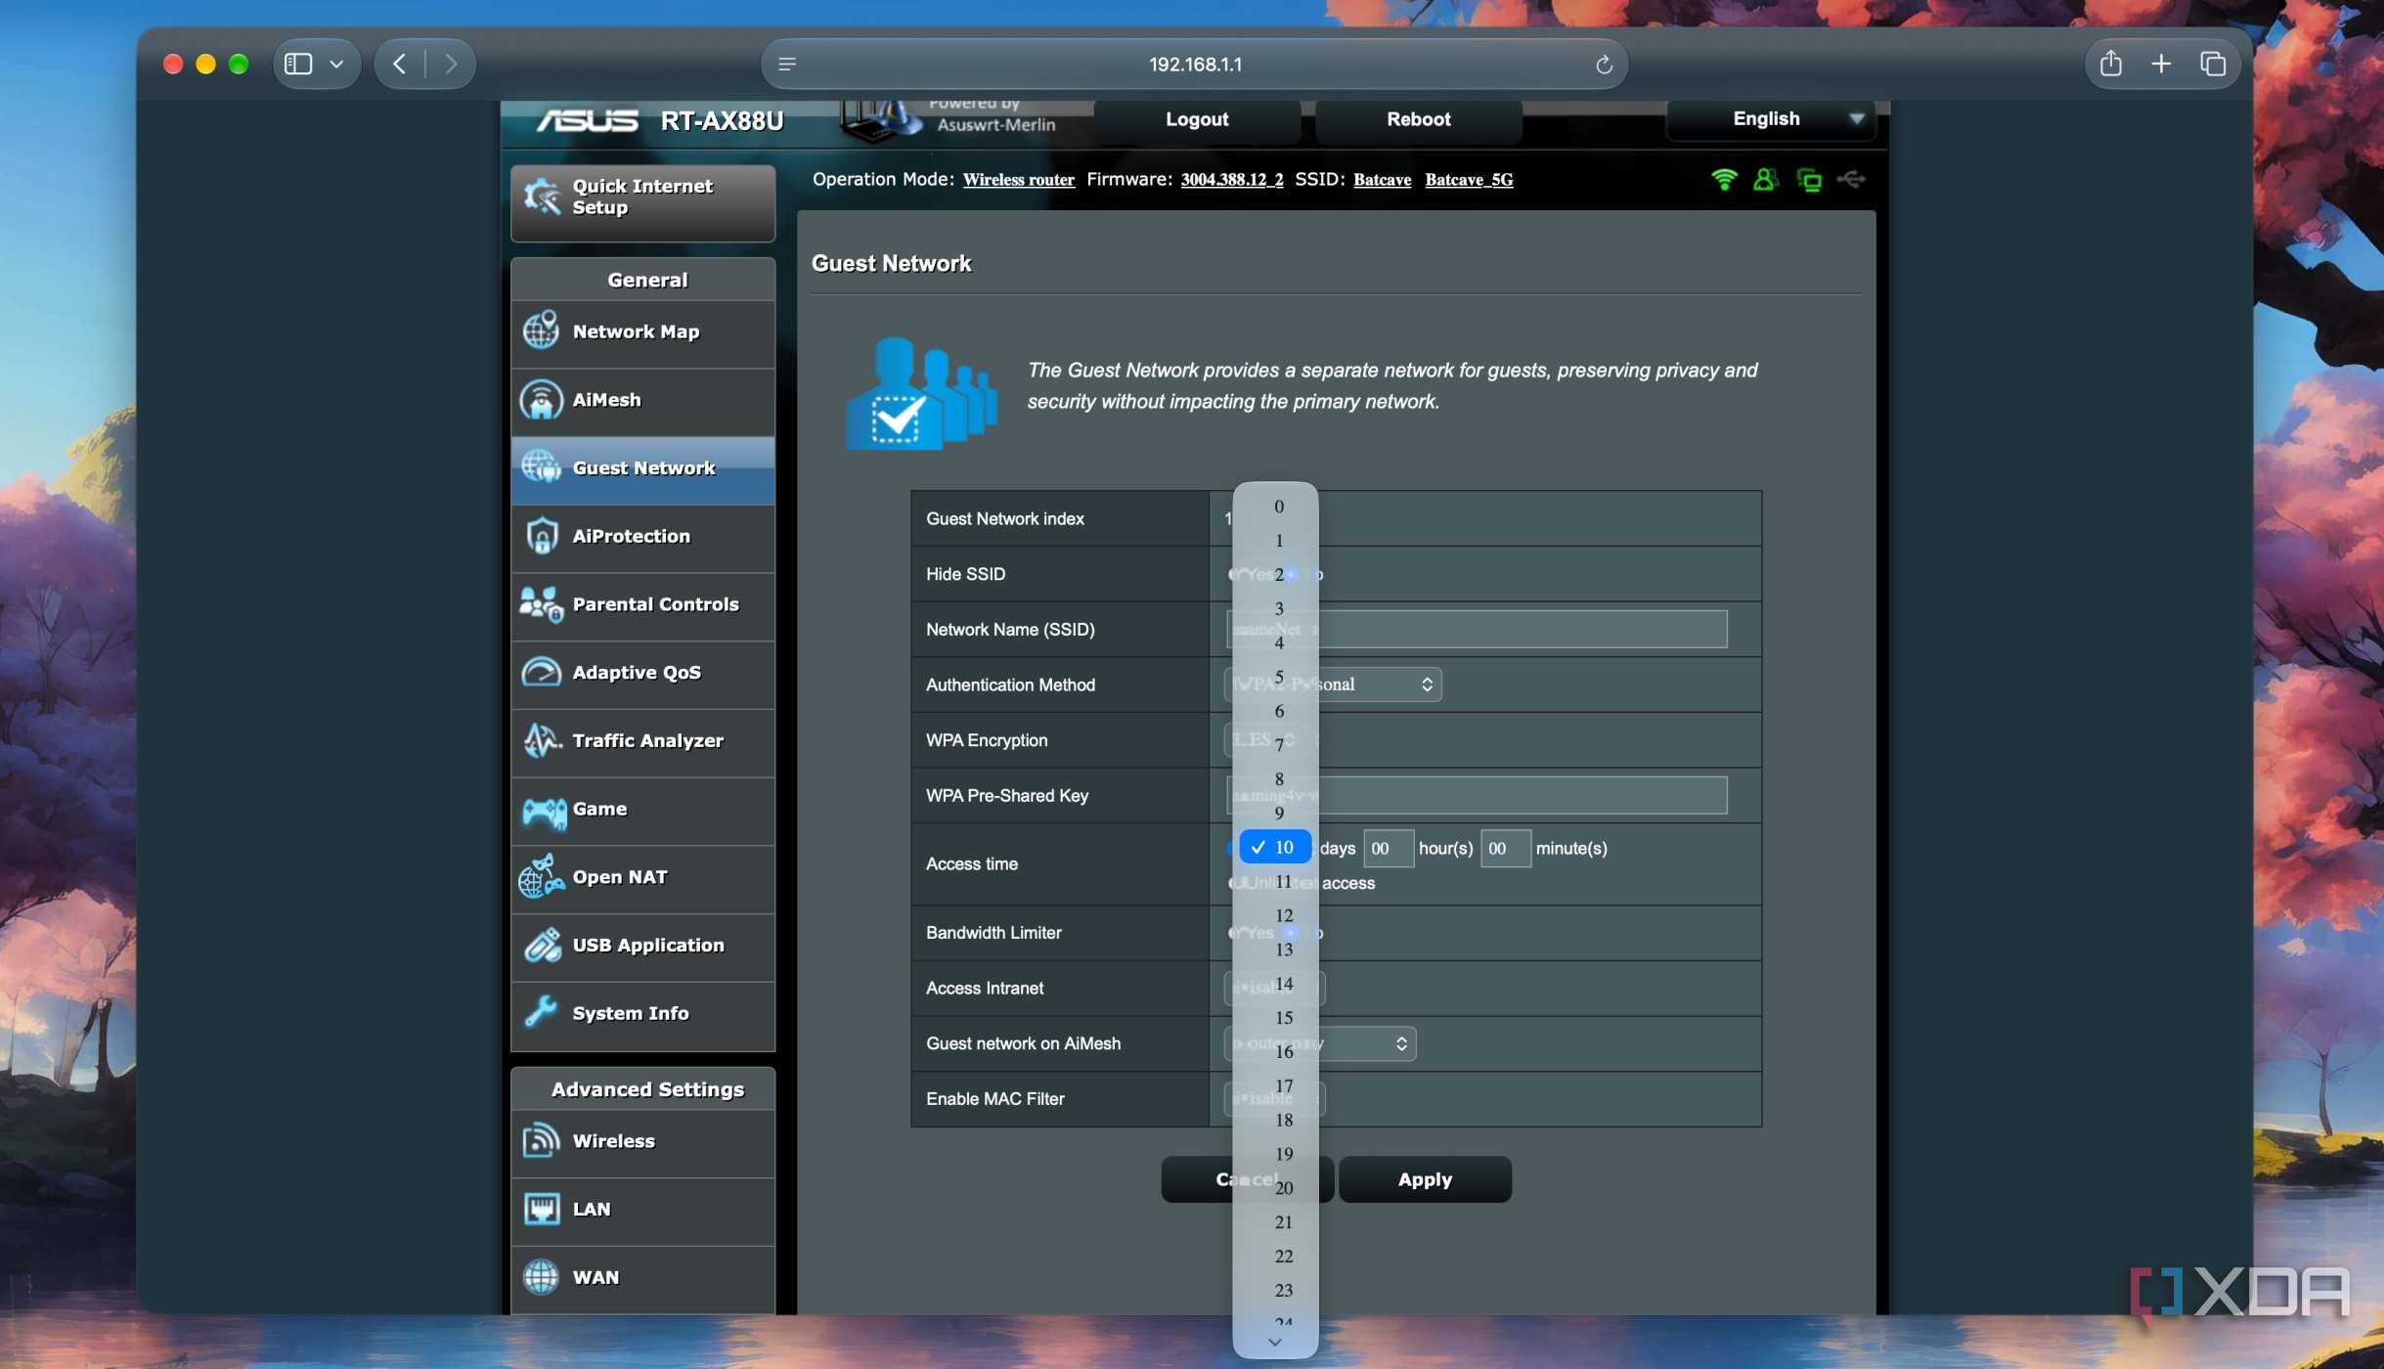This screenshot has height=1369, width=2384.
Task: Click the Network Map globe icon
Action: 541,331
